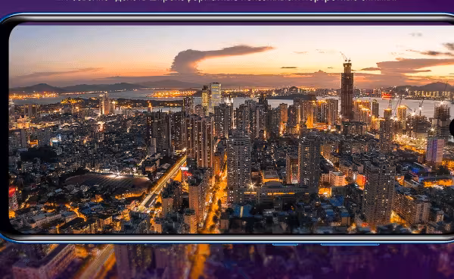Select the pink-lit building on the right side
The image size is (454, 279).
click(435, 151)
